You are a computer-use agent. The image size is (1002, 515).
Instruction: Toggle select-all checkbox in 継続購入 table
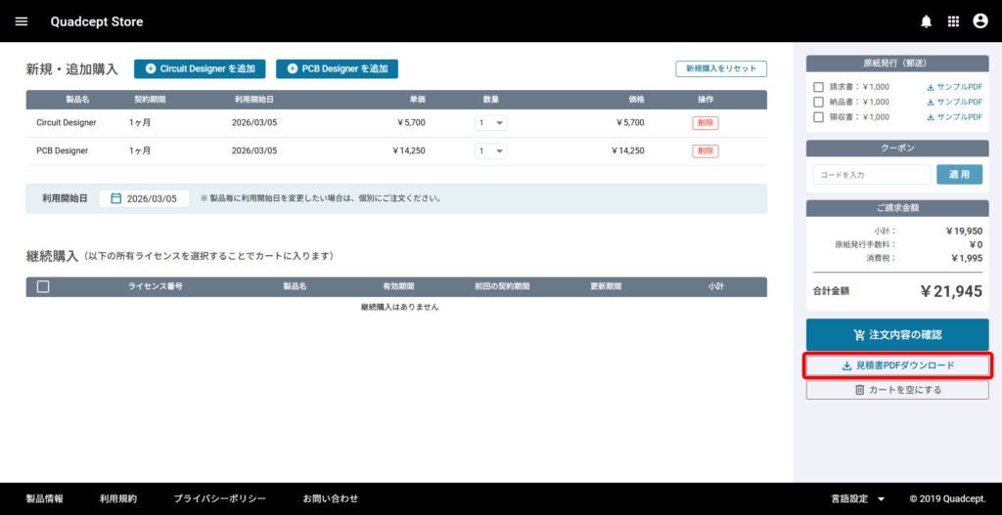point(43,287)
